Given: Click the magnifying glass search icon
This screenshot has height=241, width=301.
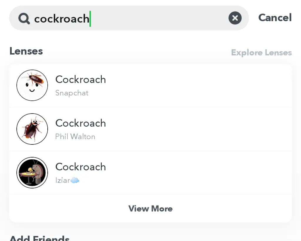Looking at the screenshot, I should tap(24, 18).
